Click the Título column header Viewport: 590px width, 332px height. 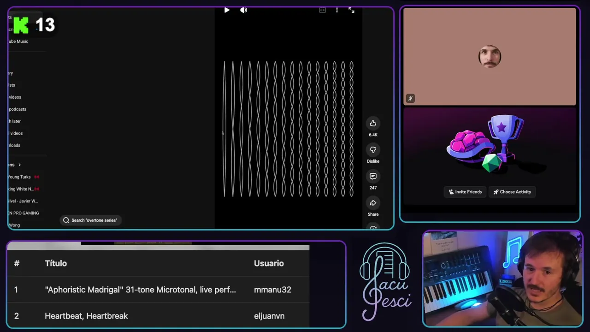pos(56,263)
